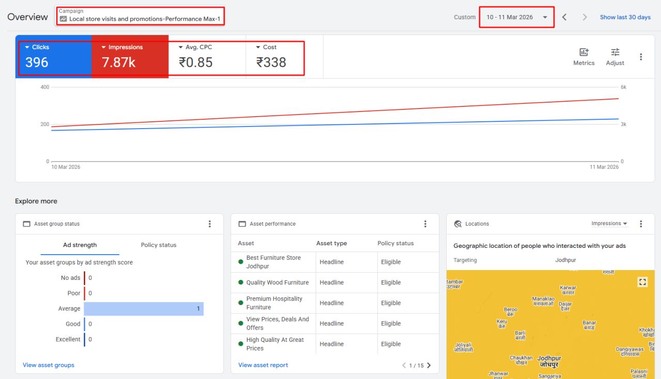
Task: Open View asset report link
Action: click(x=263, y=365)
